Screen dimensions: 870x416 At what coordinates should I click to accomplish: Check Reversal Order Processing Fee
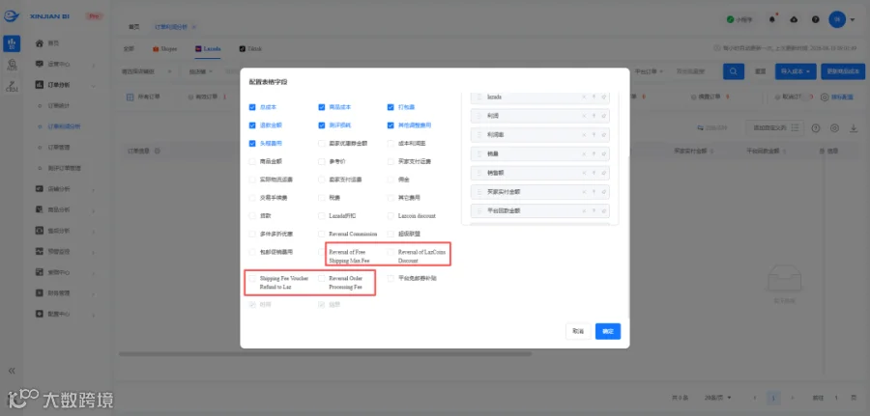[x=322, y=279]
